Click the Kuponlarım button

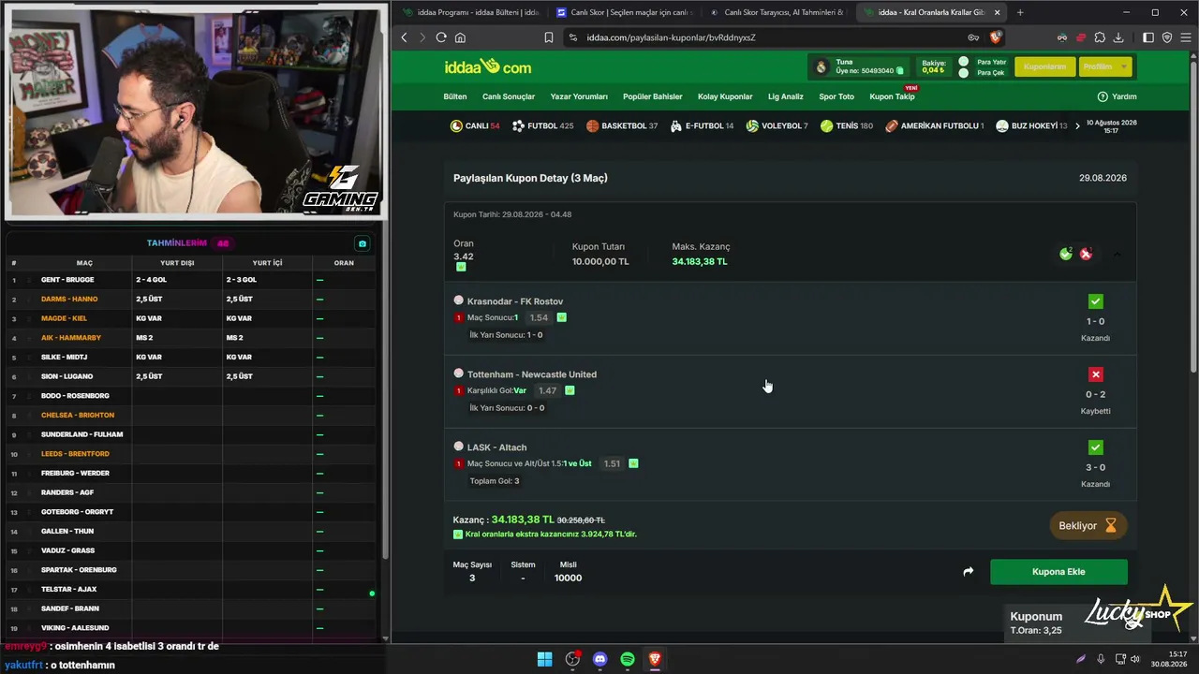(1044, 66)
